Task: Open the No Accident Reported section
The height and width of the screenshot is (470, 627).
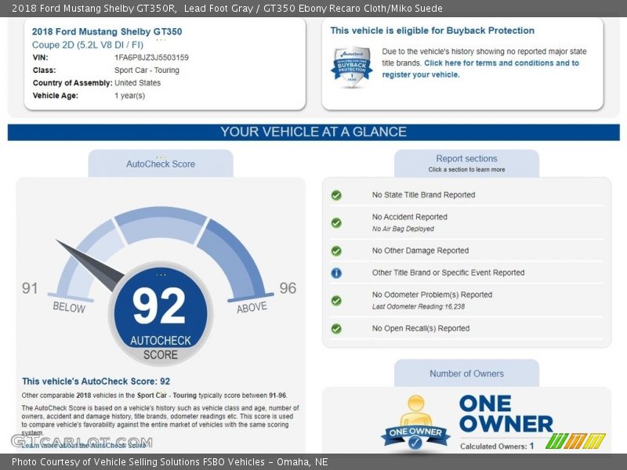Action: pyautogui.click(x=409, y=217)
